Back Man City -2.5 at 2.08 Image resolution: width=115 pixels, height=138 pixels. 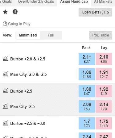pyautogui.click(x=87, y=106)
